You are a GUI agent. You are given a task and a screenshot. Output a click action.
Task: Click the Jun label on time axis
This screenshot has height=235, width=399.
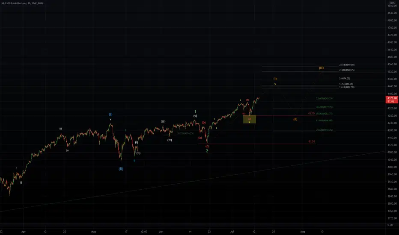point(161,232)
